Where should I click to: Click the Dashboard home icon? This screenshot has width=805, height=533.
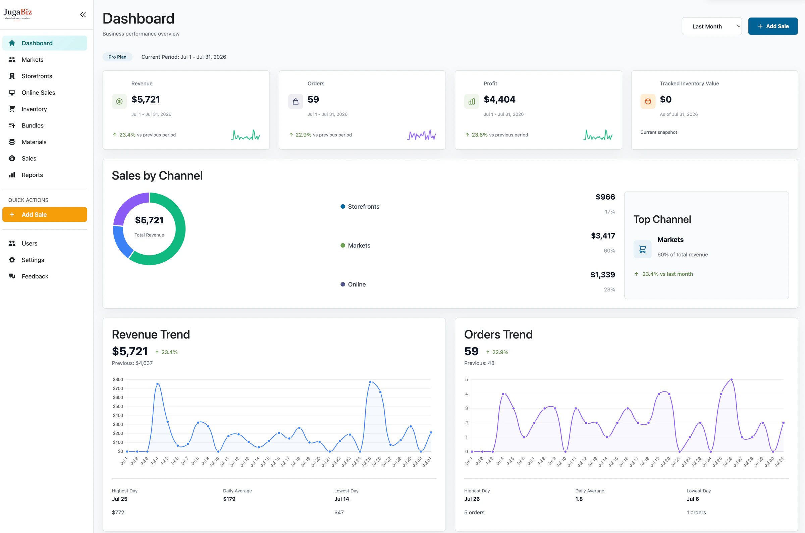[12, 43]
